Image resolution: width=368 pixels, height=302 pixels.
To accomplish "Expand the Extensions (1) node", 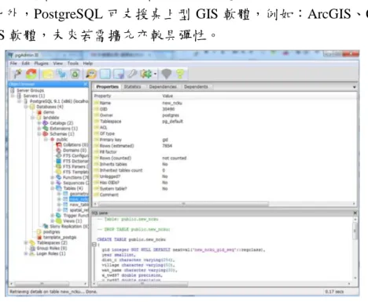I will tap(39, 129).
